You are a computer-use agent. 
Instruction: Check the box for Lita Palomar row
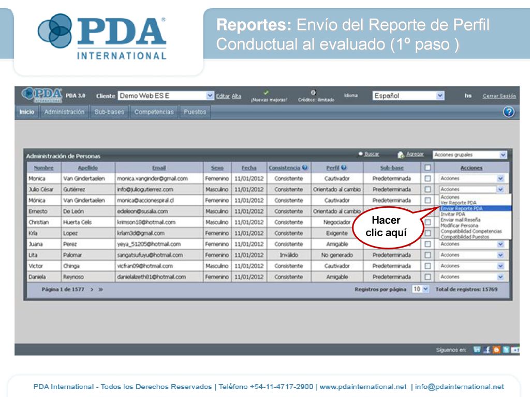click(428, 255)
